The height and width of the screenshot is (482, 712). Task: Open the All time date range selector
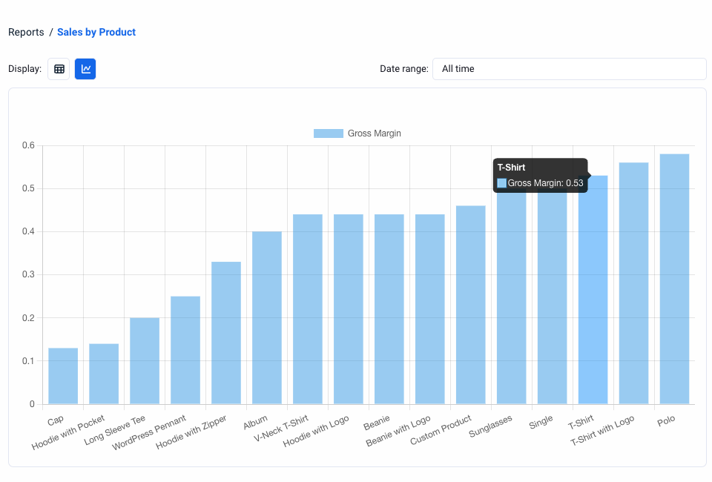click(569, 69)
